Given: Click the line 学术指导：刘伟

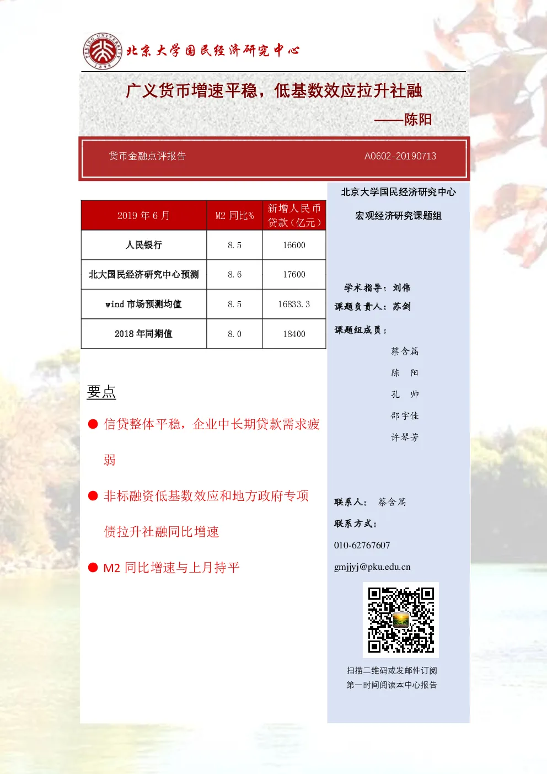Looking at the screenshot, I should coord(377,288).
